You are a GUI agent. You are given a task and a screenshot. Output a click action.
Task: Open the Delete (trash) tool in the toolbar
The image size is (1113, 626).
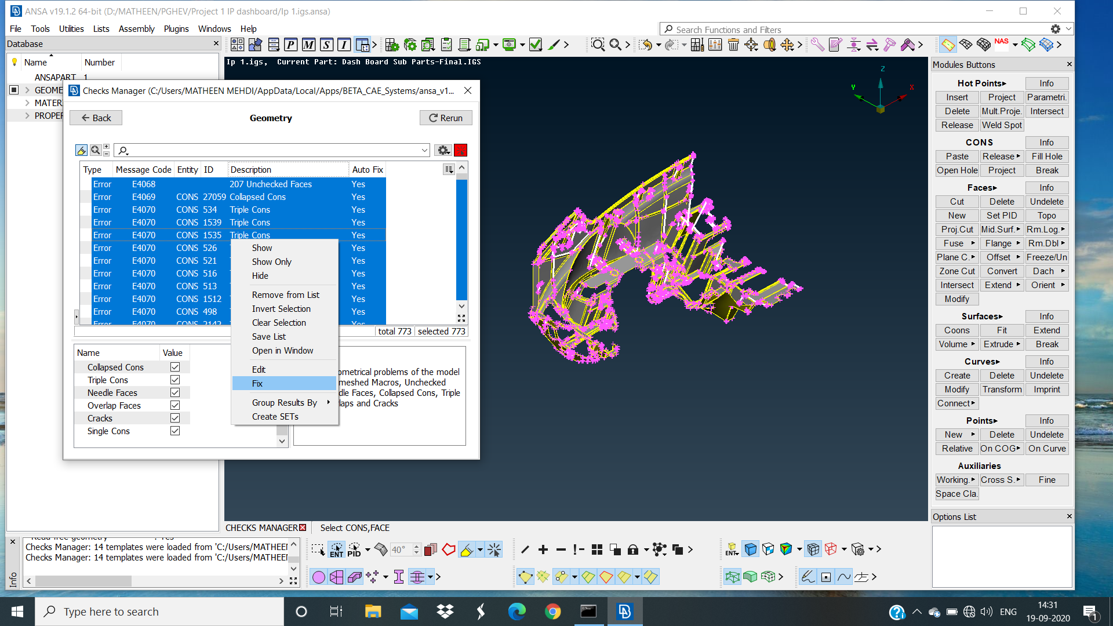click(734, 44)
